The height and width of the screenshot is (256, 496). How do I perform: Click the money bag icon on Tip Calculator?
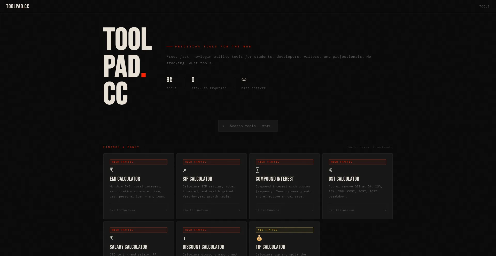(259, 238)
